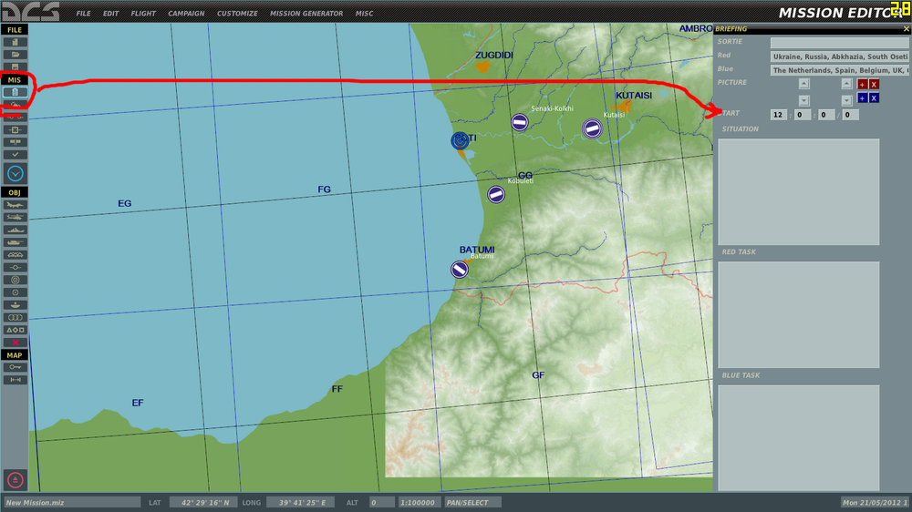912x512 pixels.
Task: Click right picture scroll down arrow
Action: coord(847,100)
